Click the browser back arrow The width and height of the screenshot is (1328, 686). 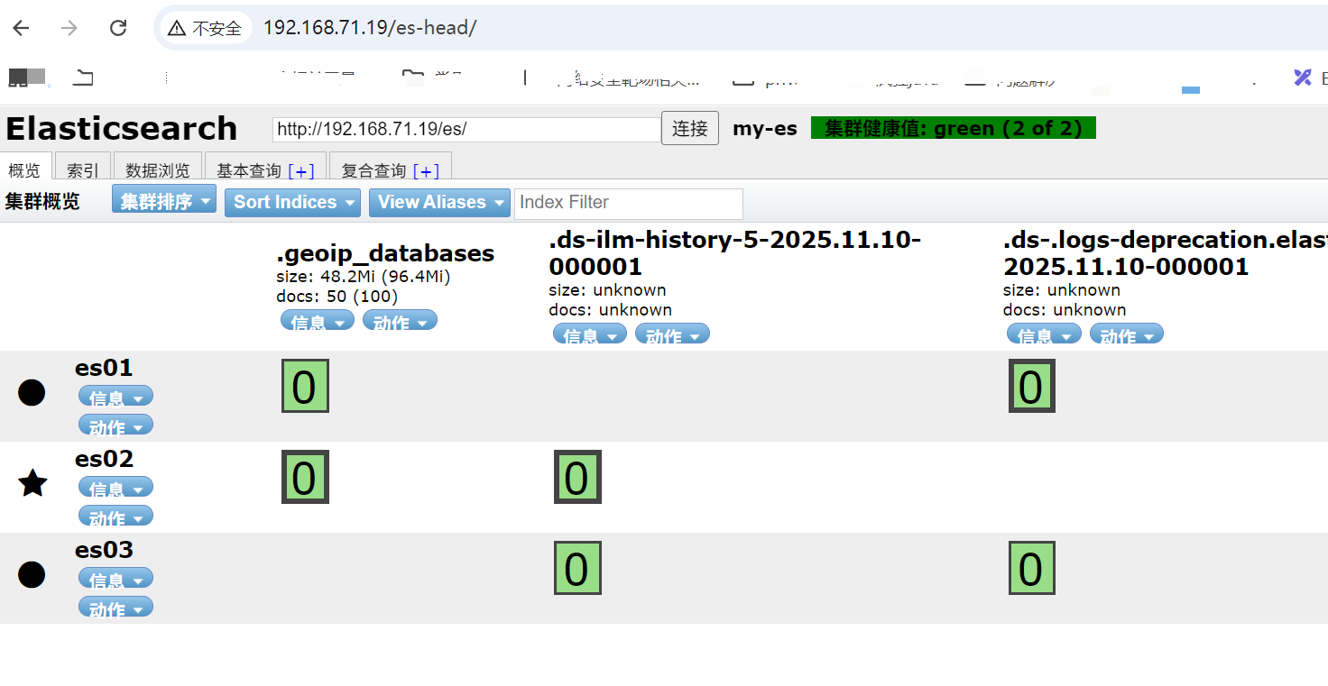[21, 28]
